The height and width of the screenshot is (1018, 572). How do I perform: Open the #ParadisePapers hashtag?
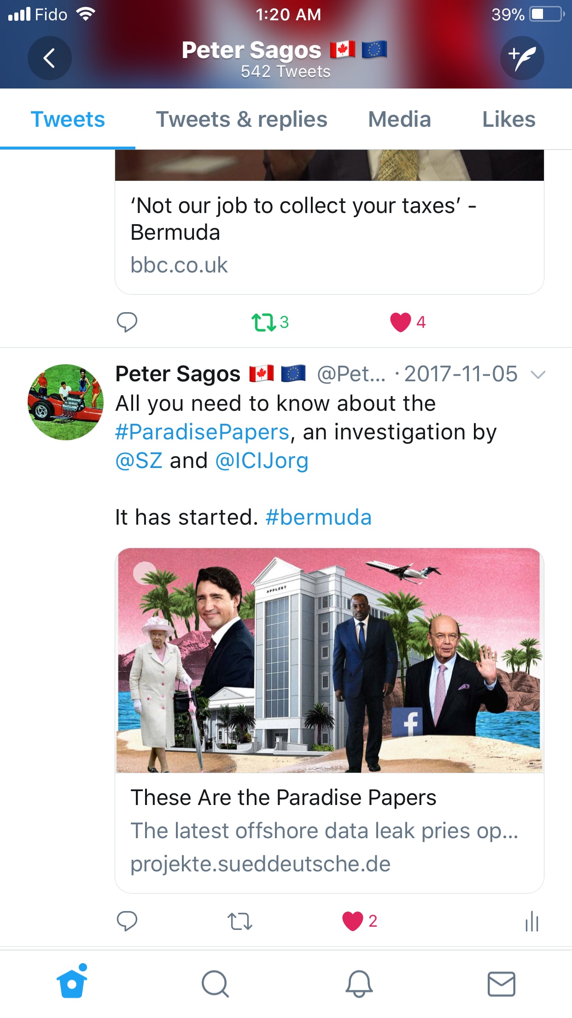click(202, 432)
